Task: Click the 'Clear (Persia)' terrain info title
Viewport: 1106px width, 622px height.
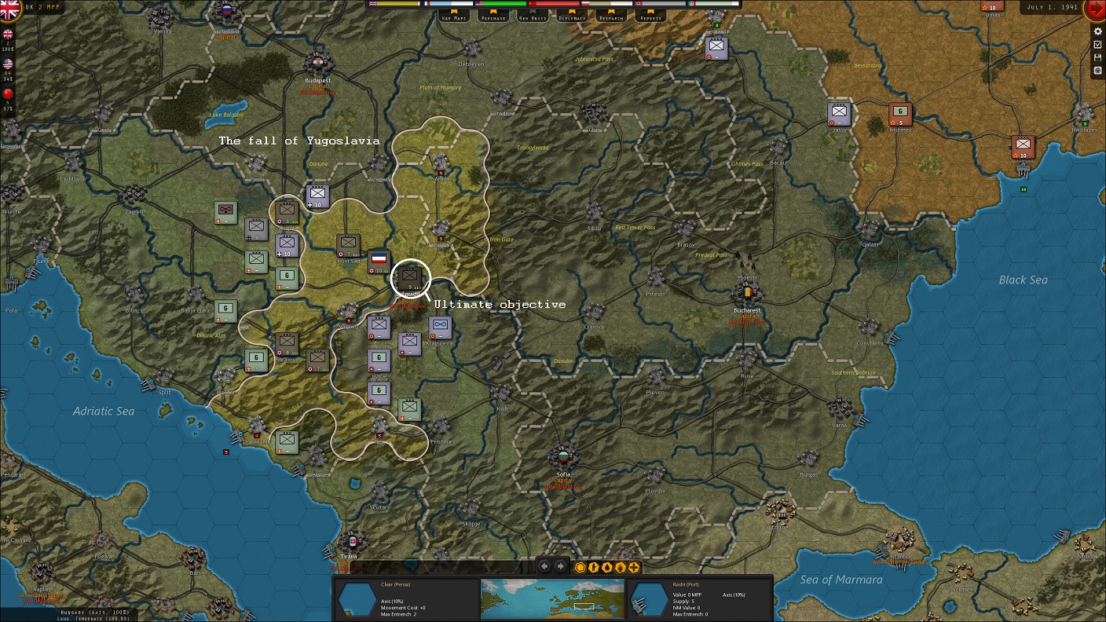Action: point(397,584)
